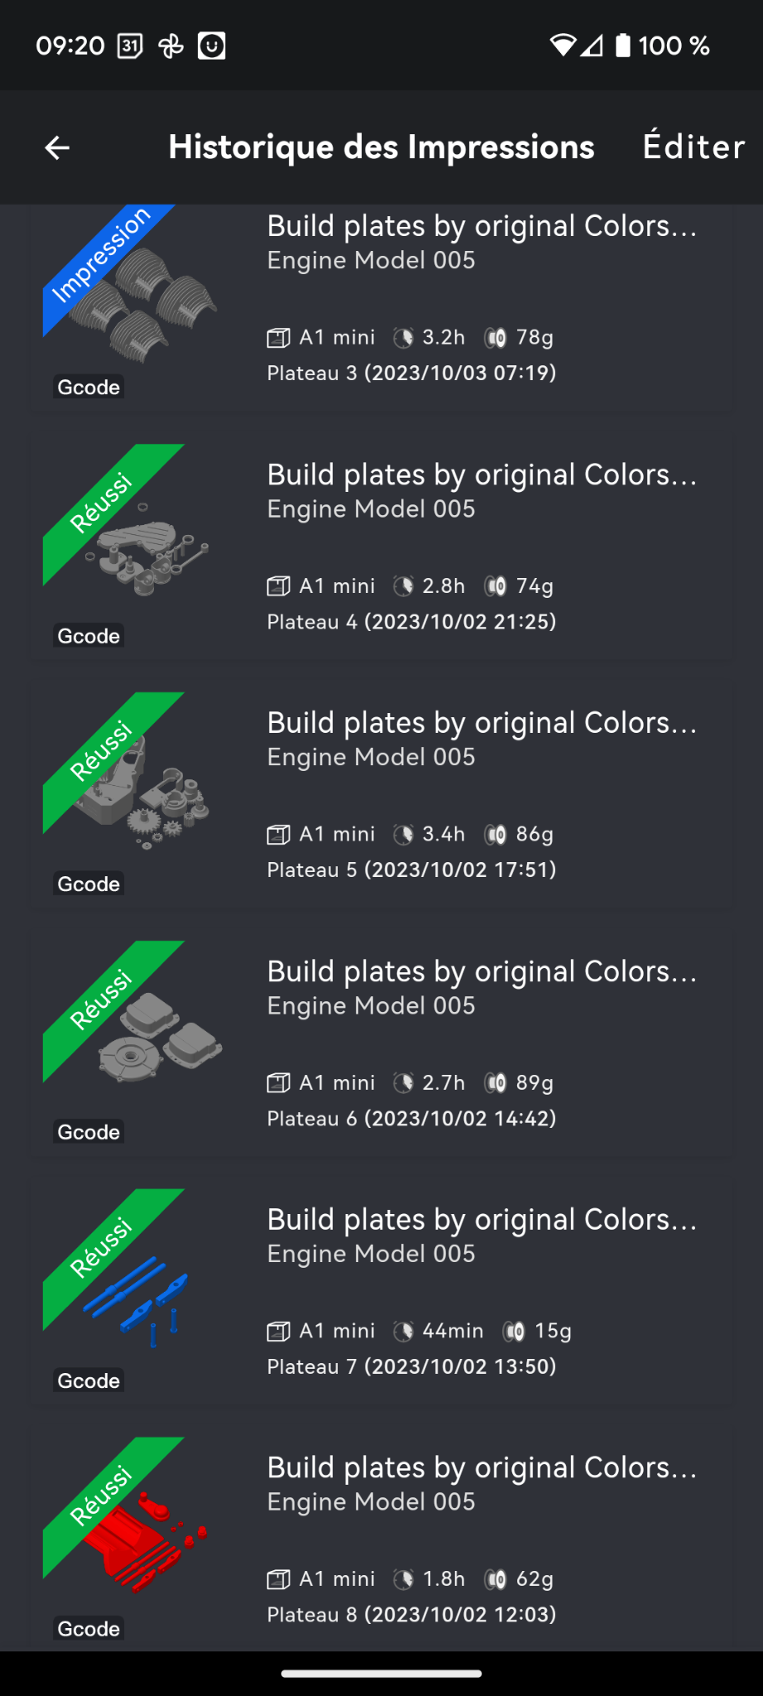This screenshot has height=1696, width=763.
Task: Tap the Éditer button
Action: coord(693,147)
